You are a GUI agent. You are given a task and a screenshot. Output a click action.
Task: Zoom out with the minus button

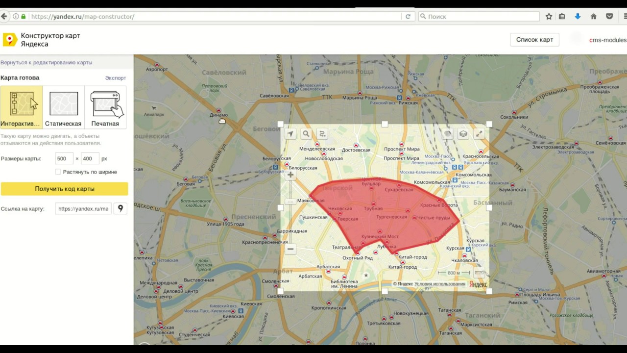pyautogui.click(x=290, y=249)
